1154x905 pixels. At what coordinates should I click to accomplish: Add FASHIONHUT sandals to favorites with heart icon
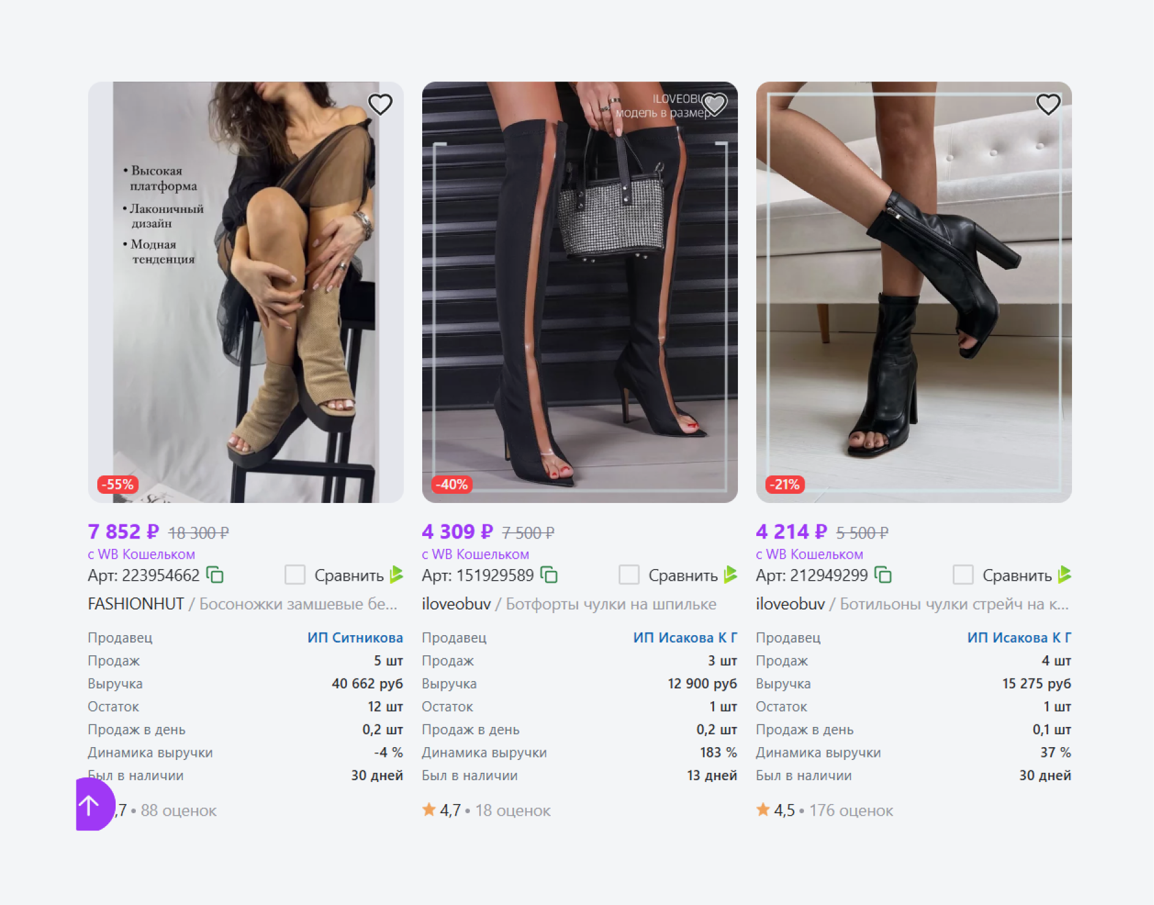click(380, 105)
